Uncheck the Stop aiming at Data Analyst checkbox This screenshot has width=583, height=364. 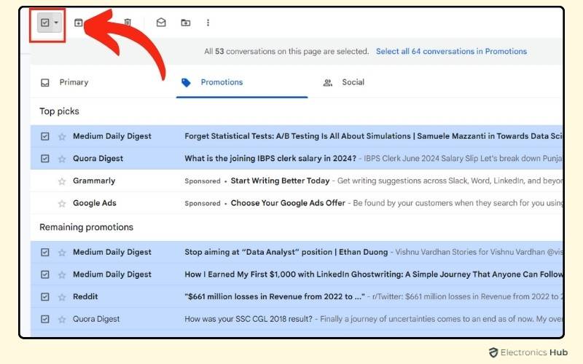click(x=45, y=252)
